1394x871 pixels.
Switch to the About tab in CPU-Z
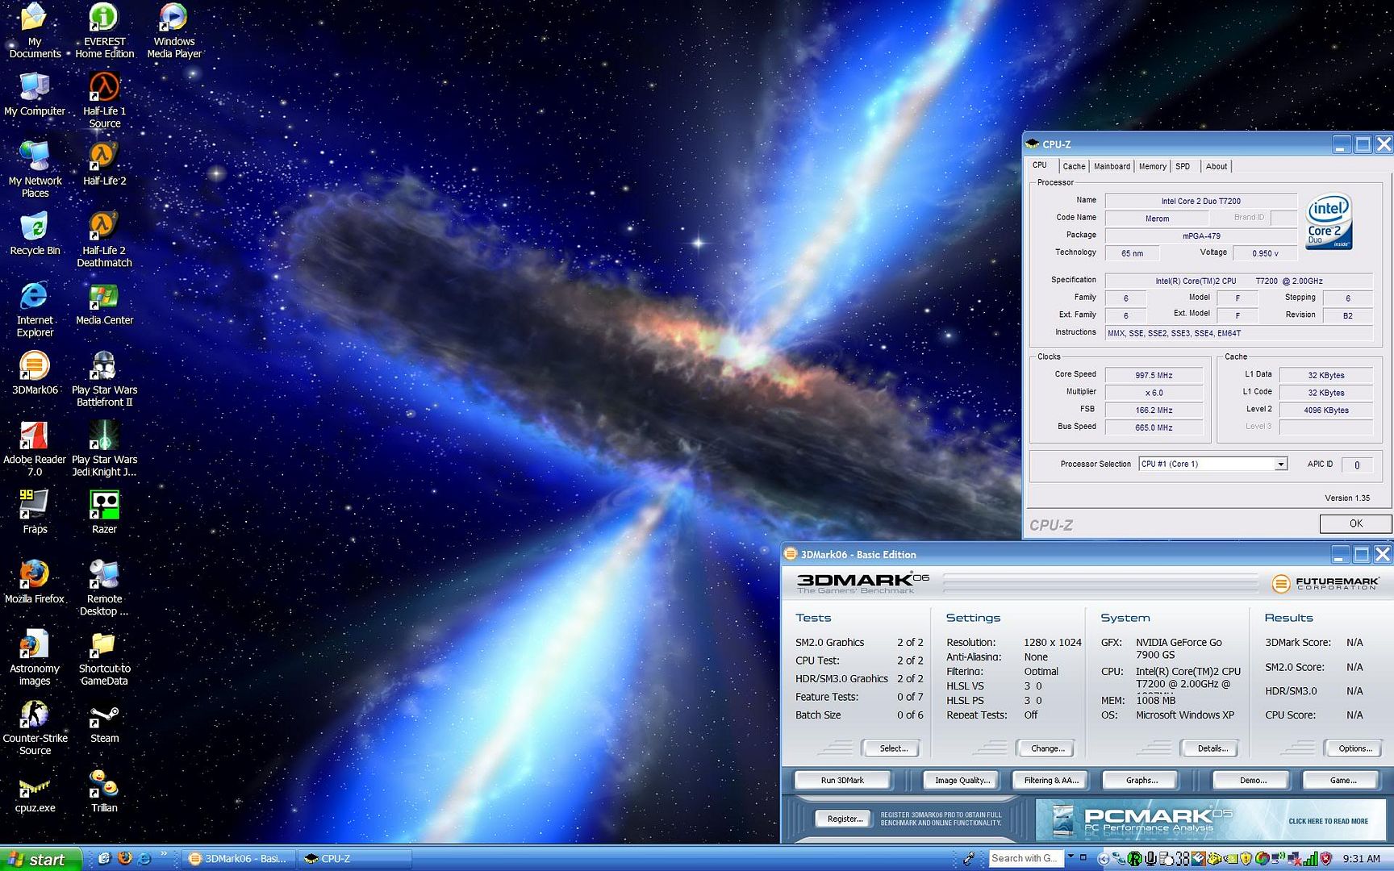(1216, 166)
